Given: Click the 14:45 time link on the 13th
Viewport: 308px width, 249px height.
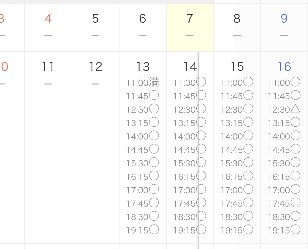Looking at the screenshot, I should (137, 150).
